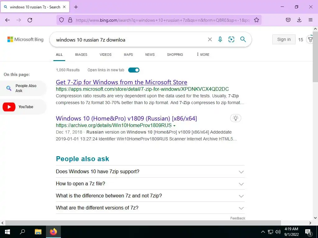
Task: Show hidden tray icons chevron
Action: (x=263, y=232)
